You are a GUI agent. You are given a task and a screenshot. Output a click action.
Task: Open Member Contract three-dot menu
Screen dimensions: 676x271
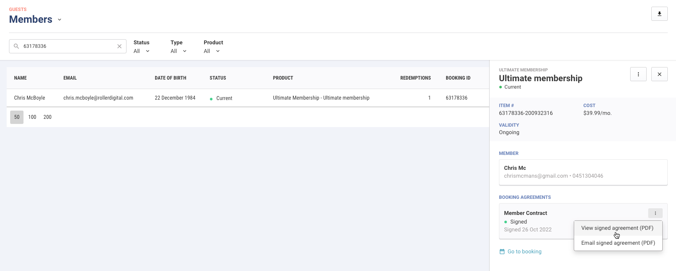click(655, 213)
